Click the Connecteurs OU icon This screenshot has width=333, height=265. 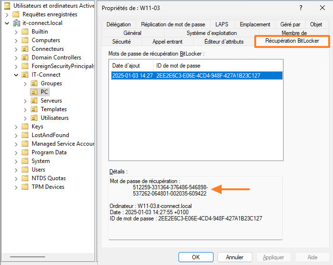tap(25, 49)
